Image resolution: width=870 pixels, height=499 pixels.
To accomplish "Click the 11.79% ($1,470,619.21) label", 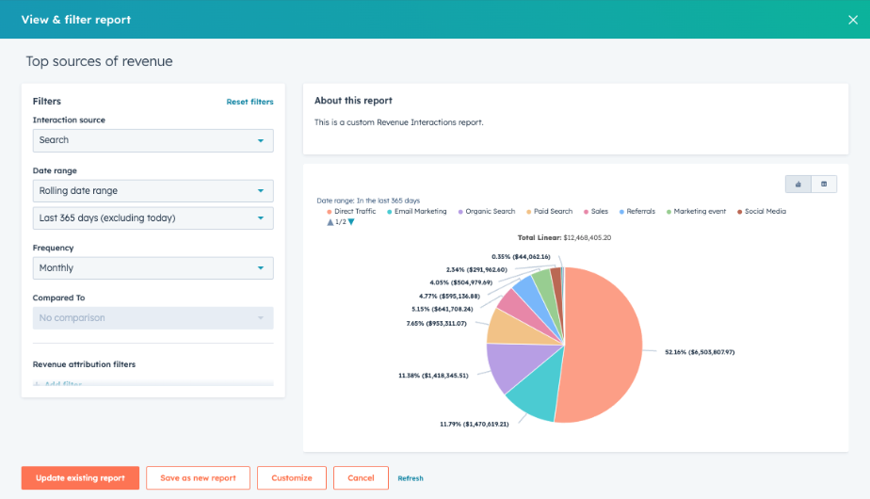I will (475, 424).
